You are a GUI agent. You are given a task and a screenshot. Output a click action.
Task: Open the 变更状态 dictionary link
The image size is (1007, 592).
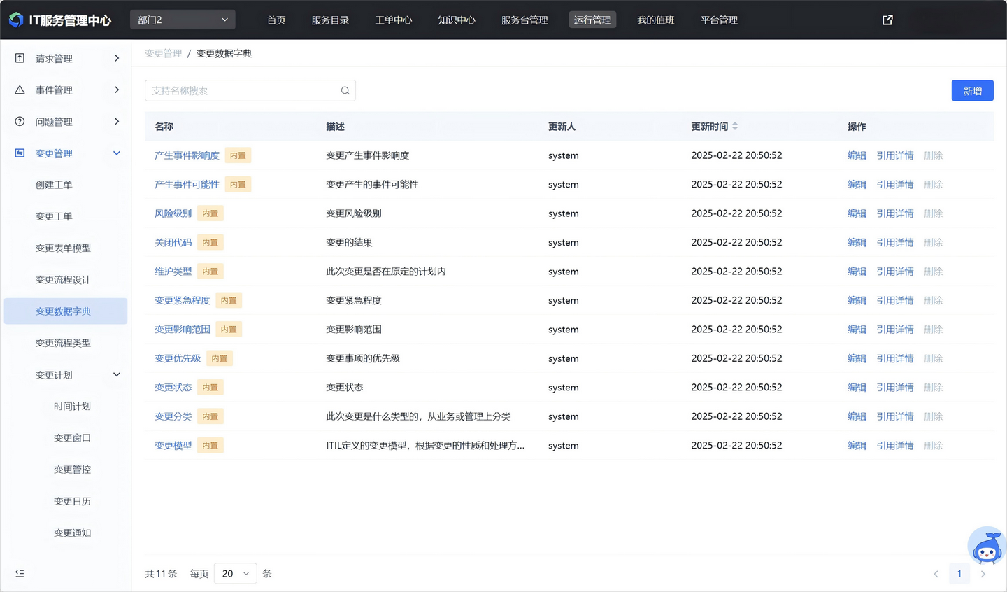173,388
